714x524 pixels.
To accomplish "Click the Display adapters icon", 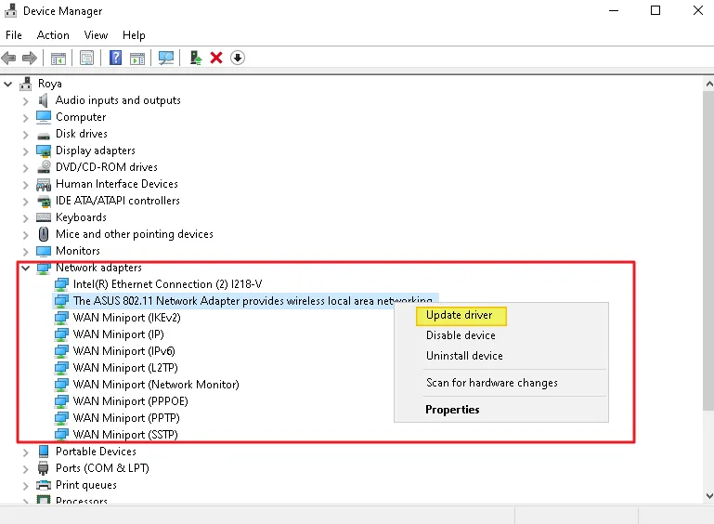I will (44, 151).
